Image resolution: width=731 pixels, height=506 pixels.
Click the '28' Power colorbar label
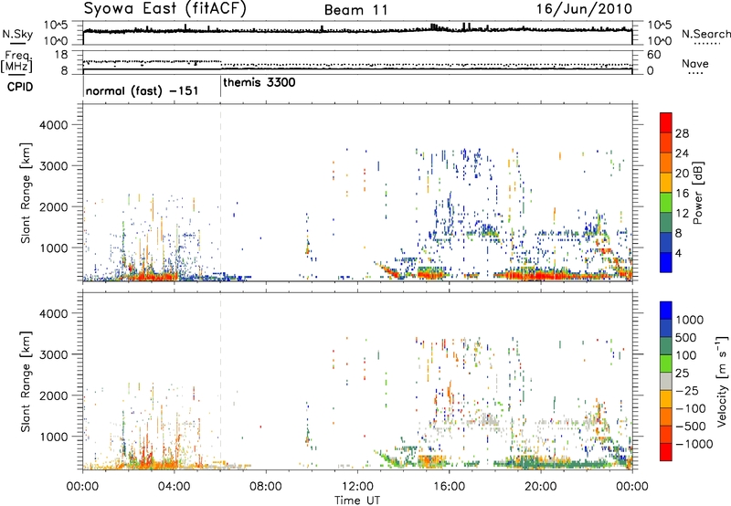click(x=682, y=133)
